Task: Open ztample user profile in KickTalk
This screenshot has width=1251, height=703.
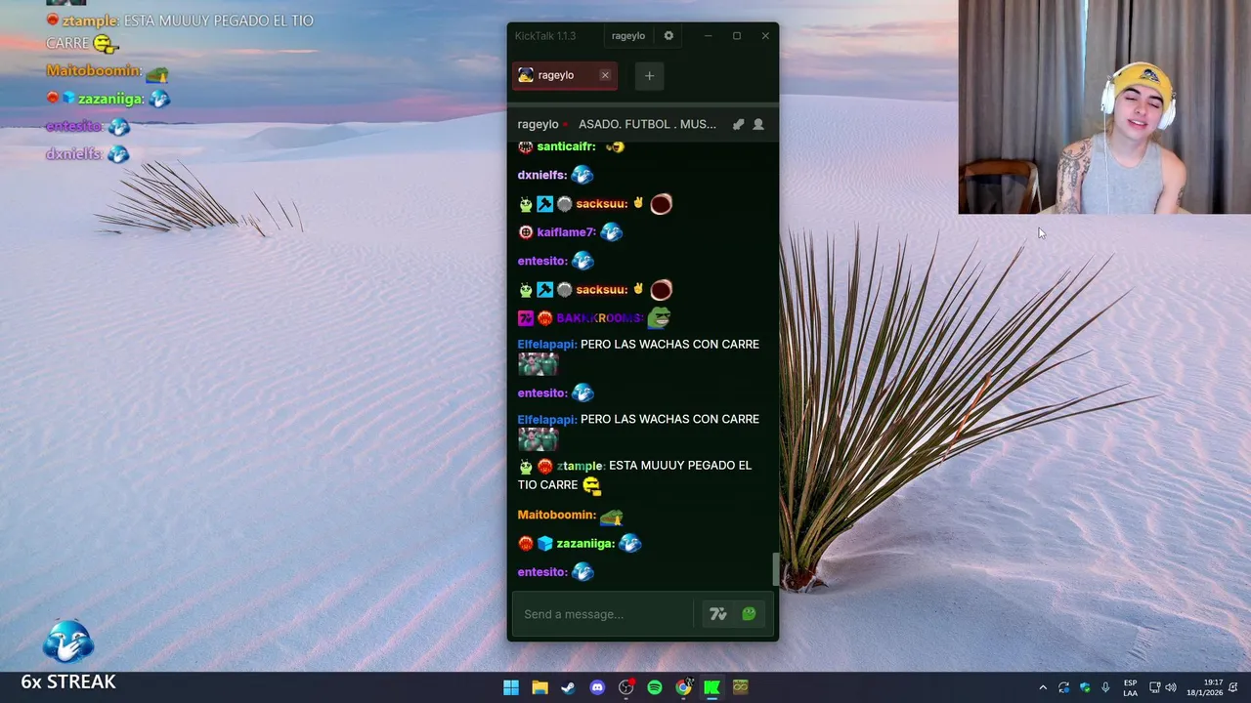Action: click(581, 466)
